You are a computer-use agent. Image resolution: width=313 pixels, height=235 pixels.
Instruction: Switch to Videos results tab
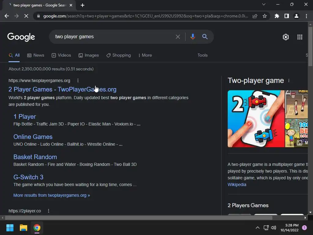pos(61,55)
